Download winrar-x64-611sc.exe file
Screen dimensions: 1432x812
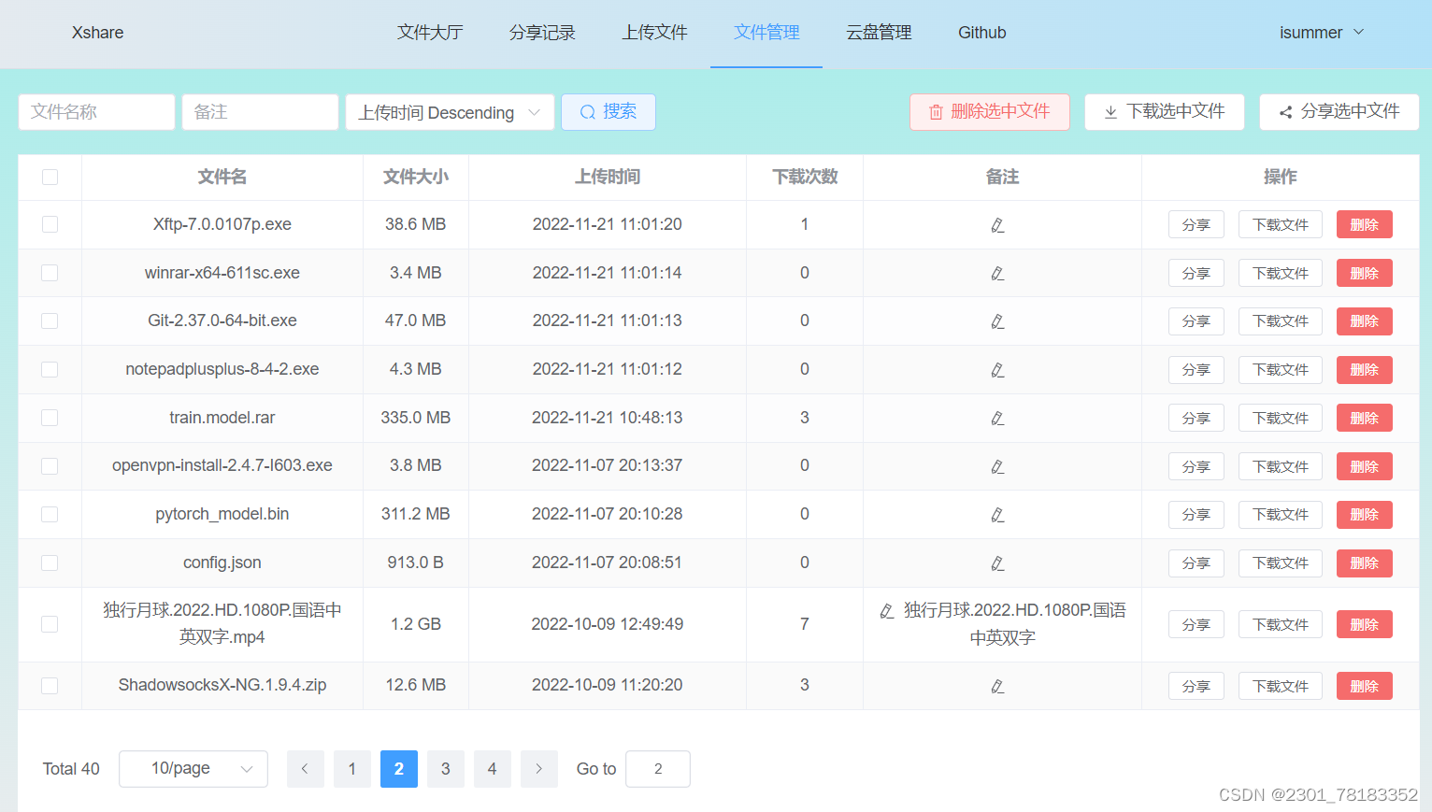pos(1281,274)
